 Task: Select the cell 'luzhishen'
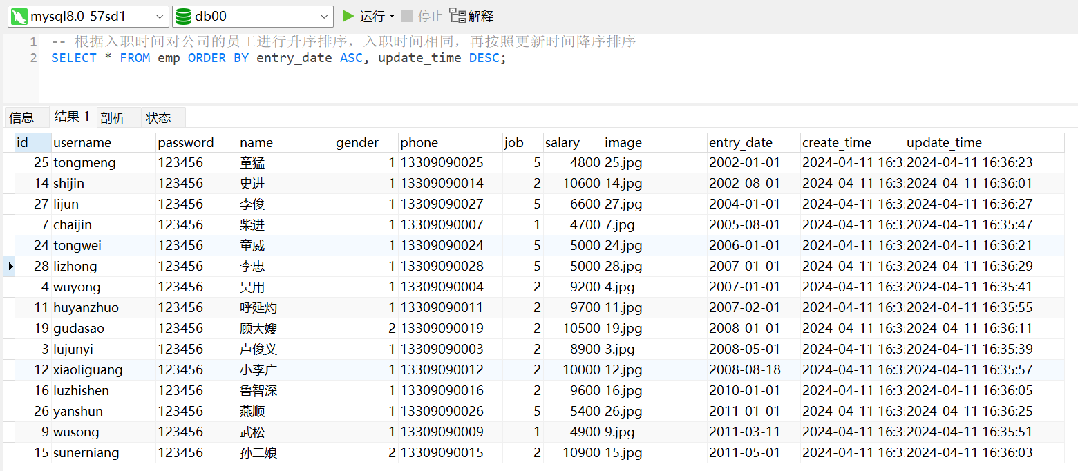(104, 391)
